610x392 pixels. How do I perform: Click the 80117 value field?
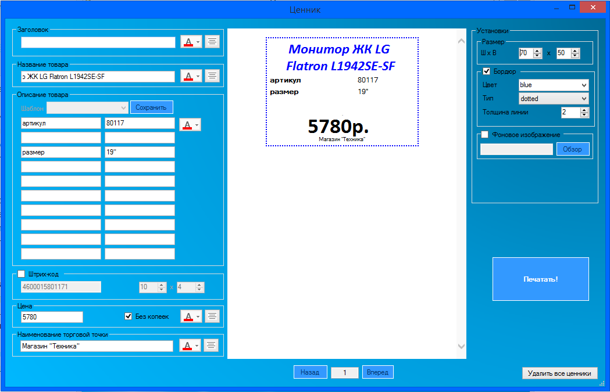pos(140,123)
